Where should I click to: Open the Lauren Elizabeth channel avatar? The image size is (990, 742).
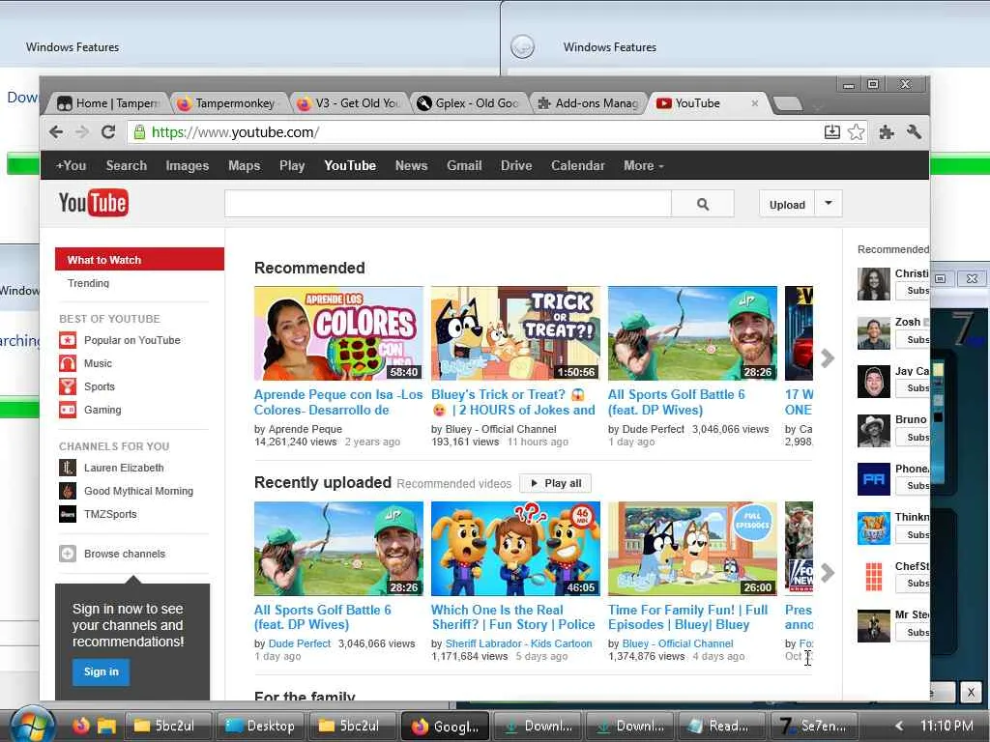(68, 468)
